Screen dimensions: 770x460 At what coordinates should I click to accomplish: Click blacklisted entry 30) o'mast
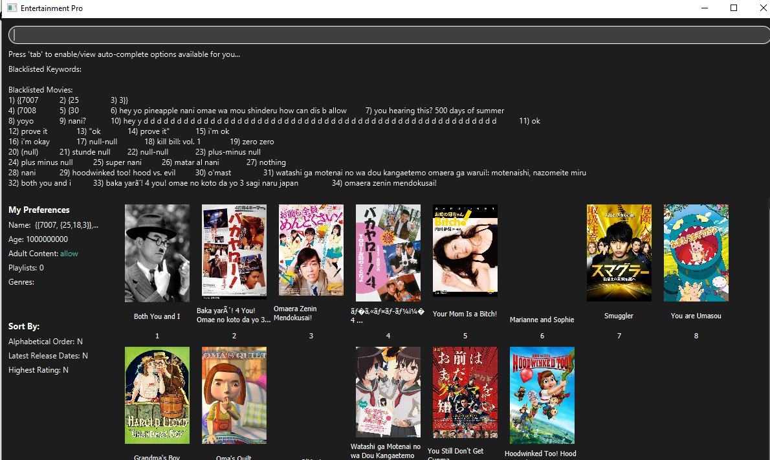(213, 173)
